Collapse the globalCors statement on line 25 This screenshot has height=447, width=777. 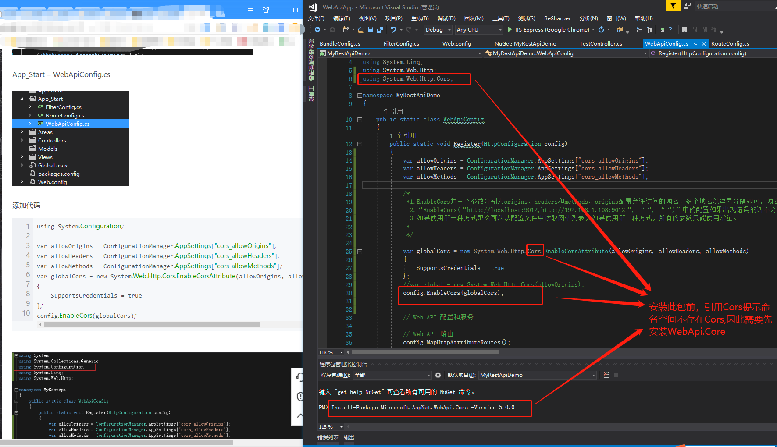pos(360,252)
